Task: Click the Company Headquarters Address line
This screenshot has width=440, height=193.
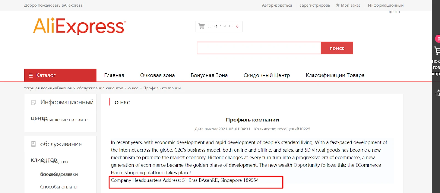Action: pos(185,180)
